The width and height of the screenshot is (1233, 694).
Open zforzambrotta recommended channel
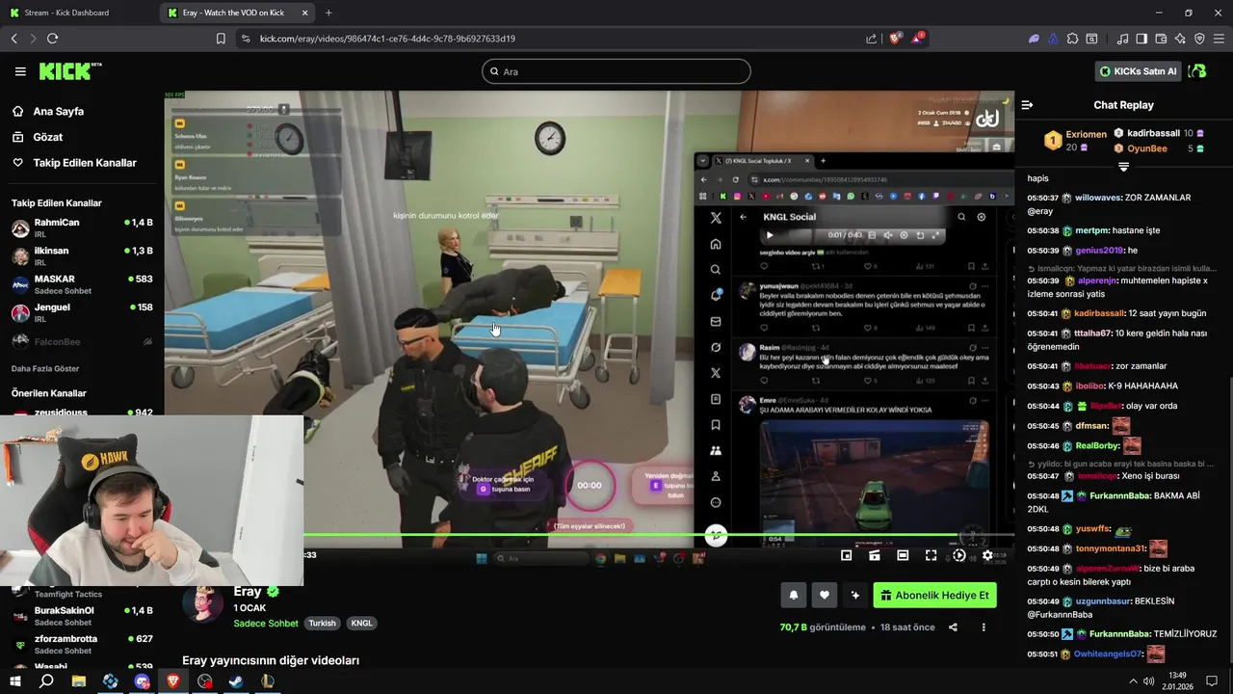pyautogui.click(x=82, y=643)
